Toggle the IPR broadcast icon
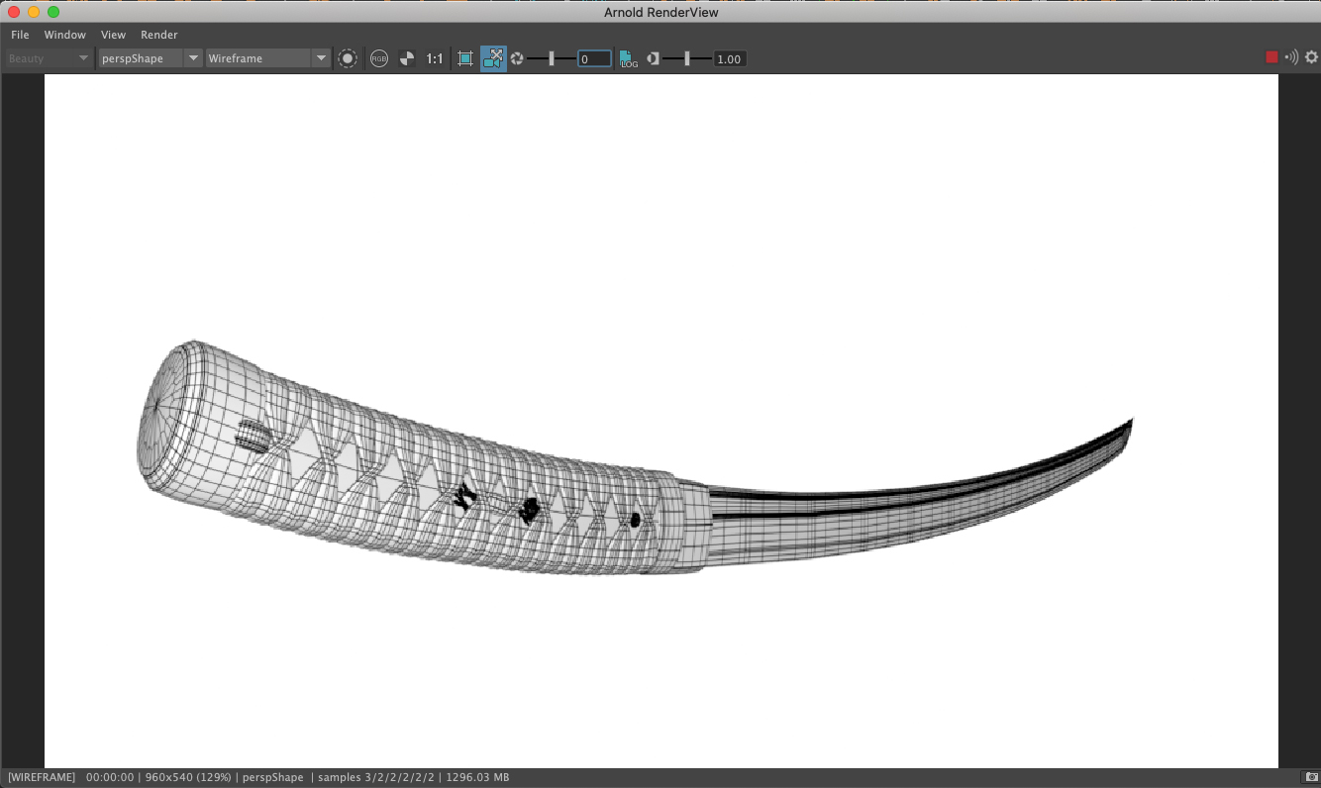 [1292, 56]
